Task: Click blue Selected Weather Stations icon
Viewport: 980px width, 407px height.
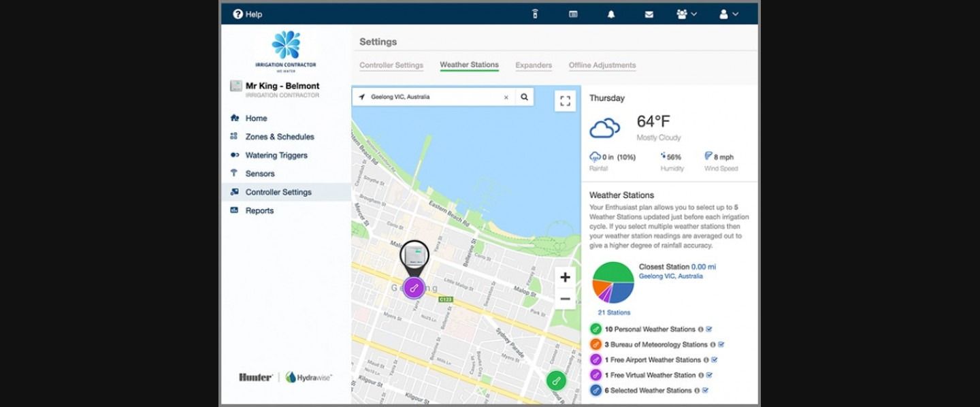Action: pos(595,391)
